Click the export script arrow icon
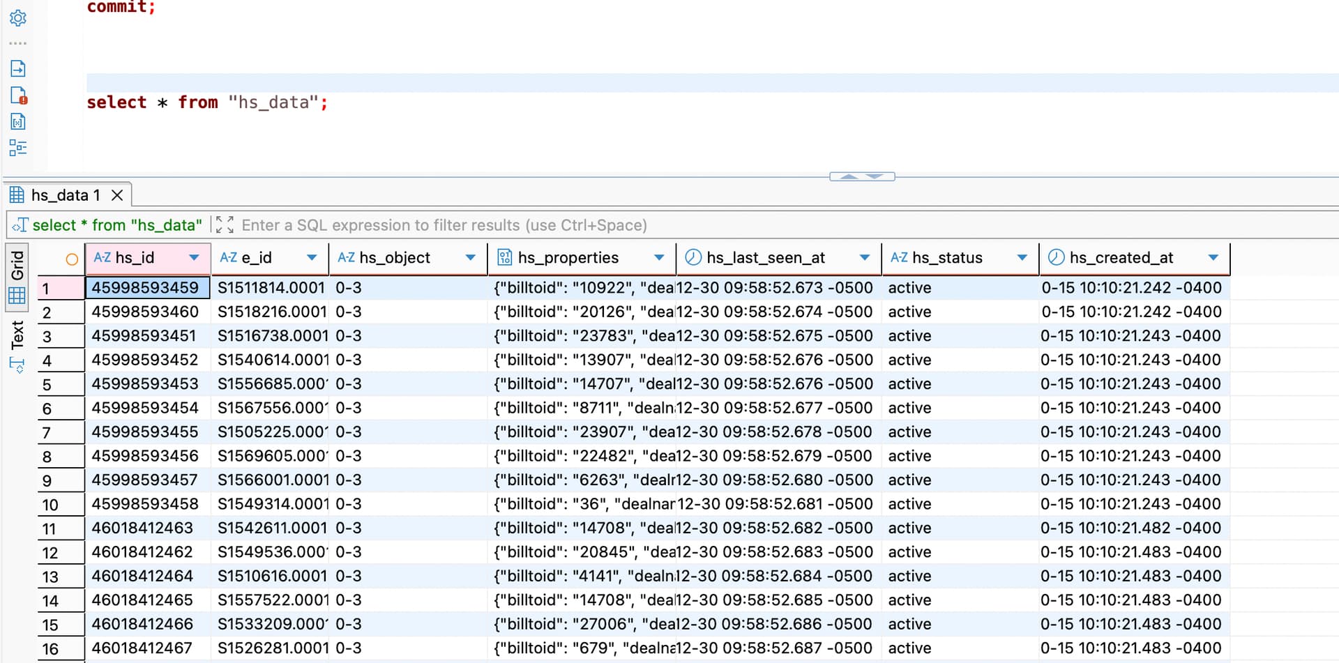 18,68
